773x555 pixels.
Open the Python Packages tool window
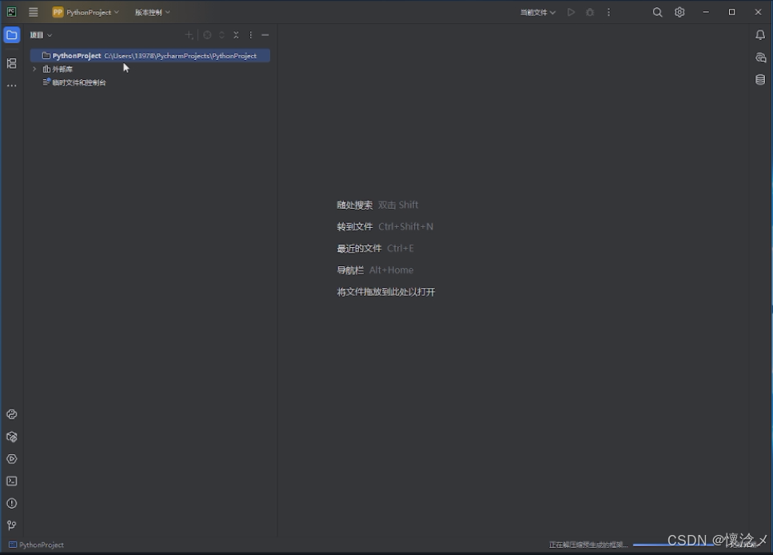pos(11,437)
